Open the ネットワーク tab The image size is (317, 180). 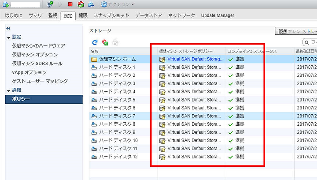coord(181,15)
